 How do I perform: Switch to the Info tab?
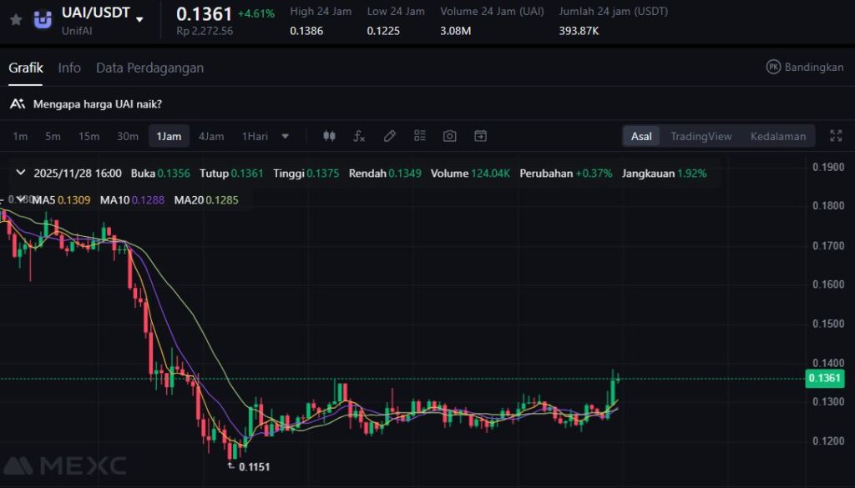69,68
